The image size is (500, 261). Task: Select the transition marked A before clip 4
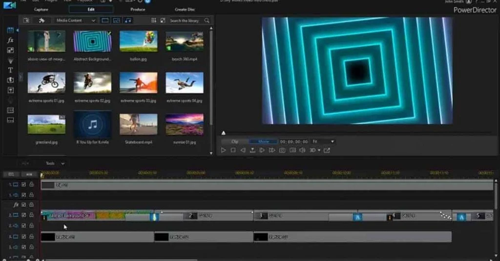[357, 217]
